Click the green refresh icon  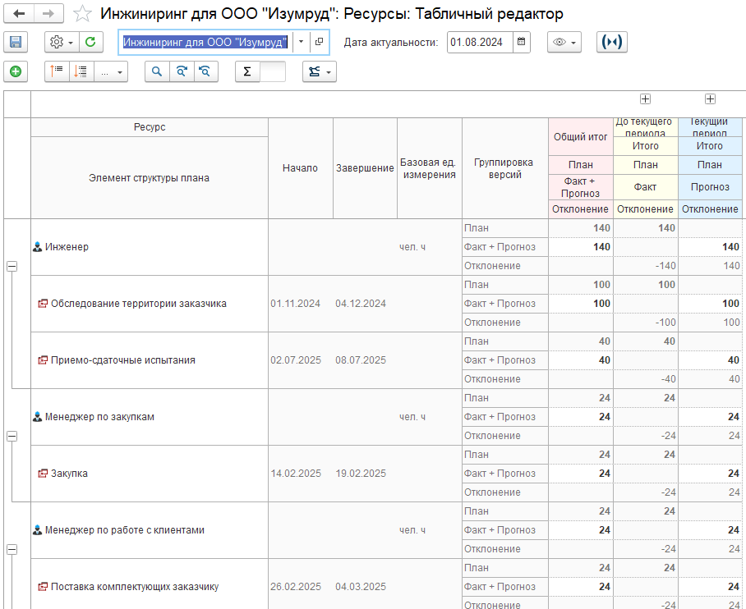point(90,42)
